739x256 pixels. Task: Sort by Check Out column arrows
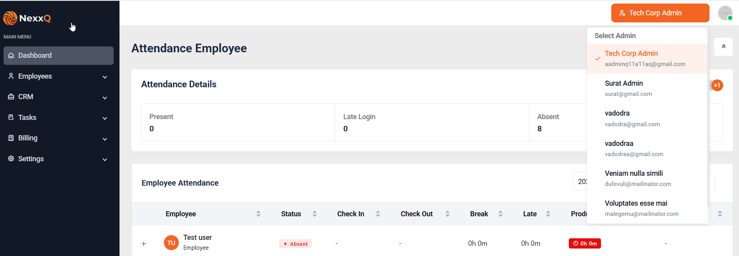[x=447, y=214]
